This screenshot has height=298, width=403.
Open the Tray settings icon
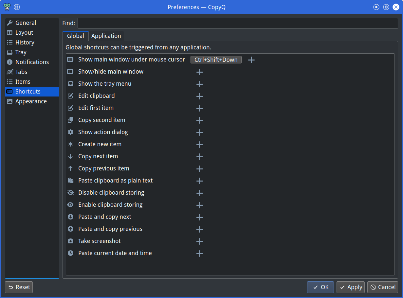(9, 52)
